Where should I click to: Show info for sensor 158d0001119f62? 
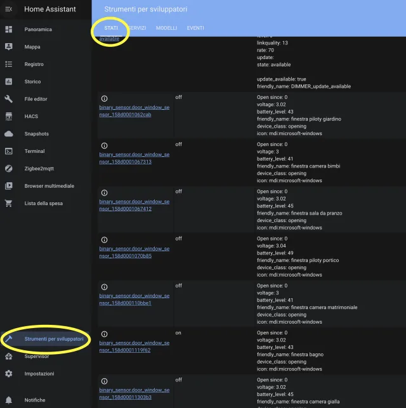(104, 334)
